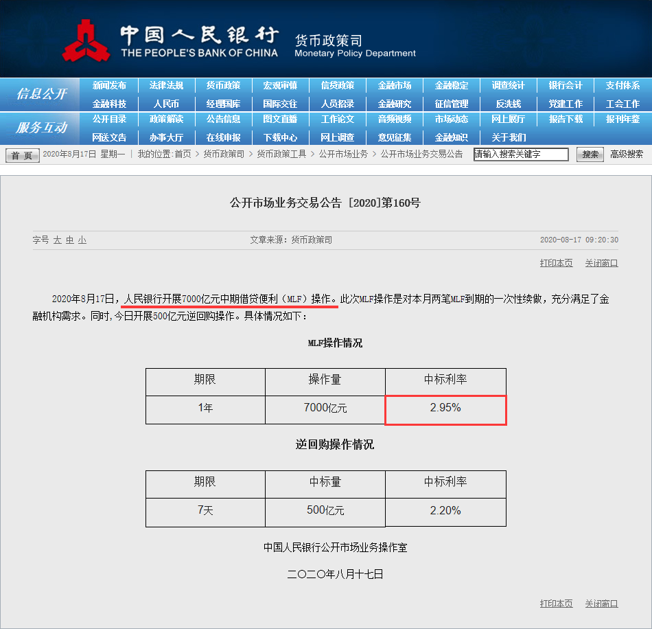This screenshot has width=652, height=629.
Task: Select 金融市场 in the navigation bar
Action: (395, 86)
